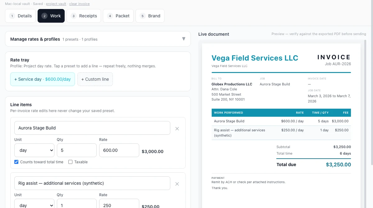Click the $250.00 / day rate cell
Screen dimensions: 373x208
point(292,130)
